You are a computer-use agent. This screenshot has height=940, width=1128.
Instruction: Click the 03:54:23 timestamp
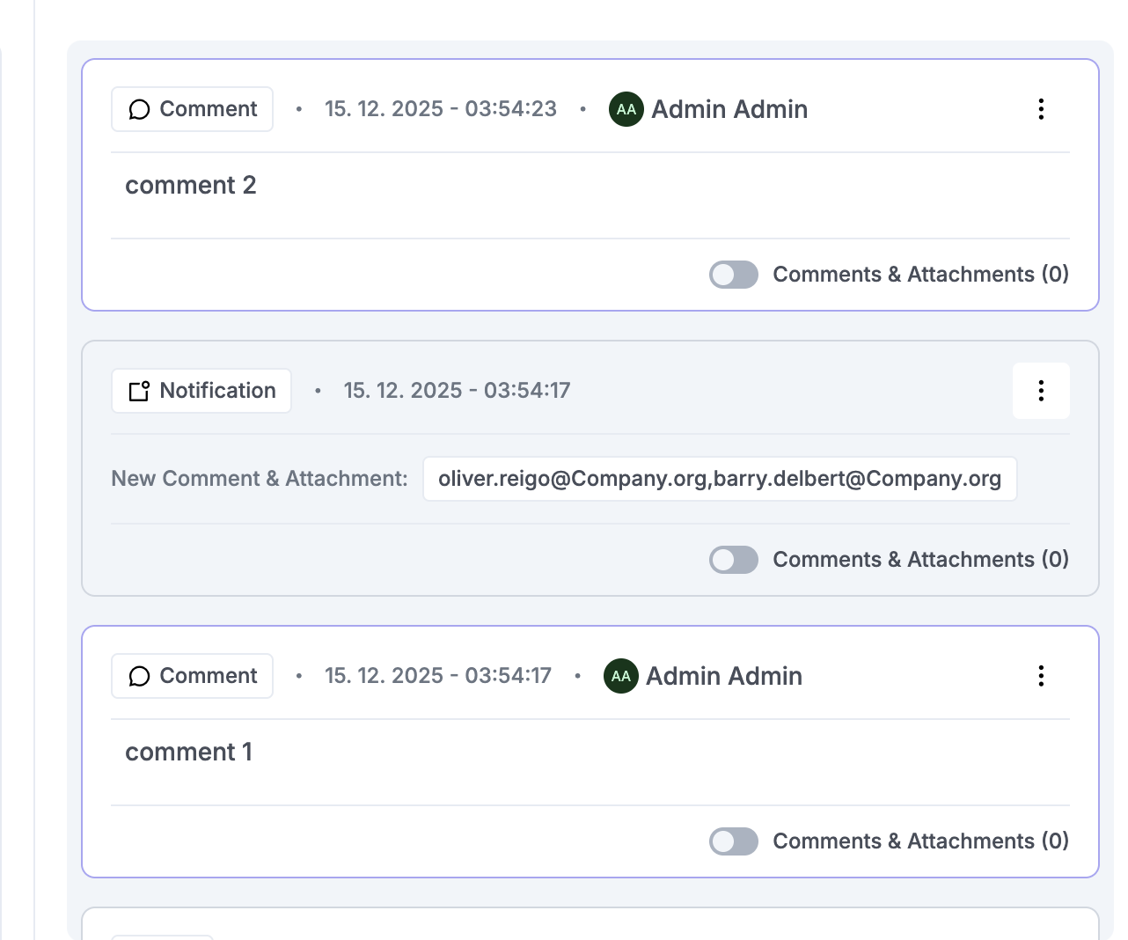[x=440, y=109]
